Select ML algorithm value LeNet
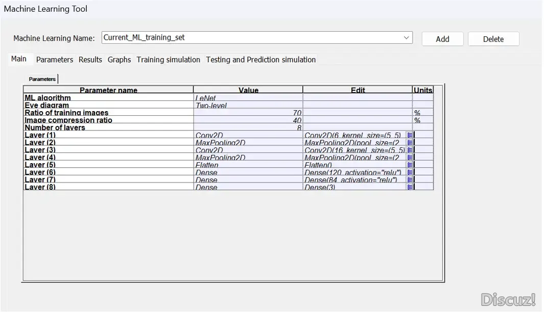 point(248,98)
